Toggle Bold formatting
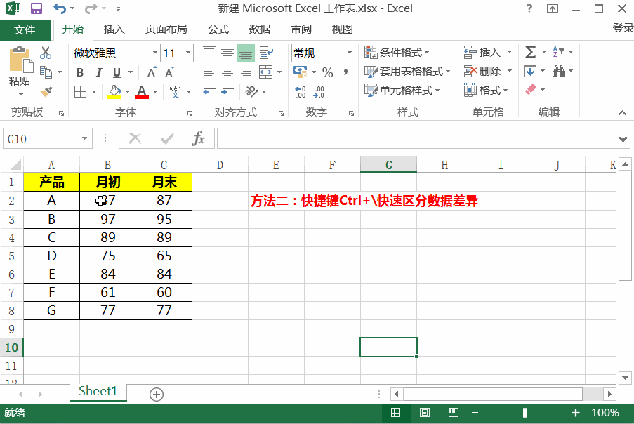The height and width of the screenshot is (424, 634). click(x=80, y=72)
